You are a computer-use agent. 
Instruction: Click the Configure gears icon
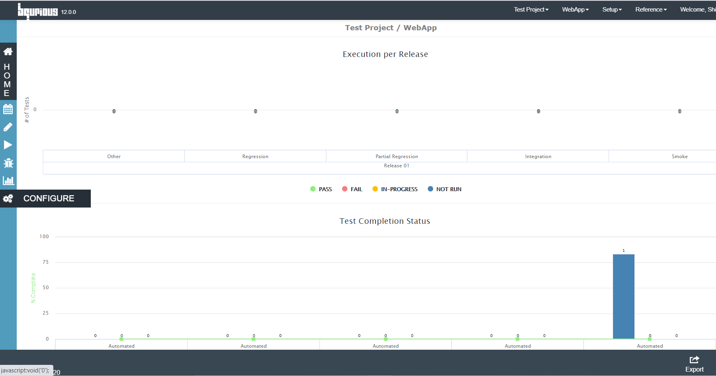(x=8, y=198)
